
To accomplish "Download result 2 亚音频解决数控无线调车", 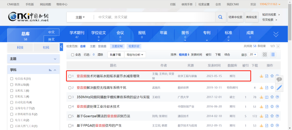I will [261, 87].
